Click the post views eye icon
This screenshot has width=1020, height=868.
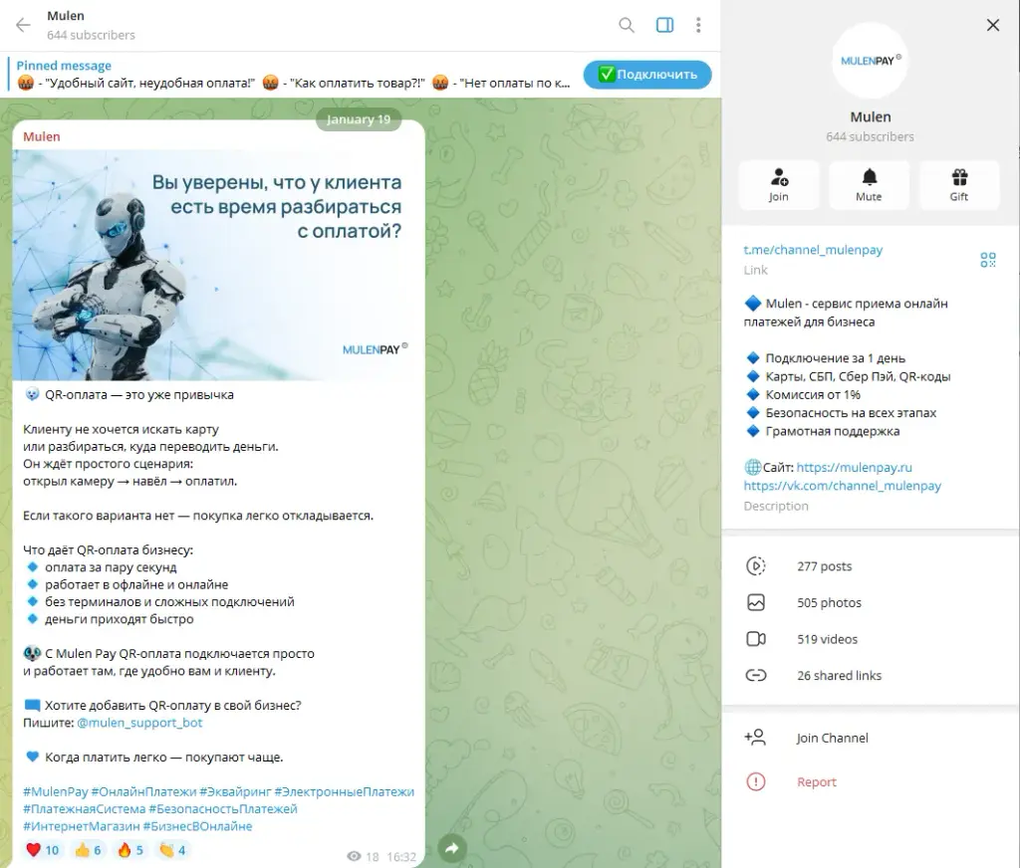tap(354, 856)
